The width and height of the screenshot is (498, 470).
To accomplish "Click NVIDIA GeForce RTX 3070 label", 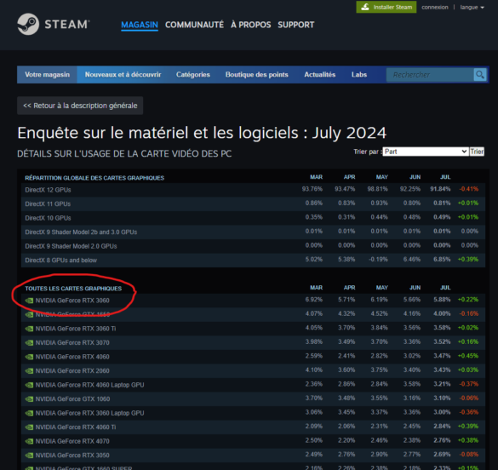I will 72,342.
